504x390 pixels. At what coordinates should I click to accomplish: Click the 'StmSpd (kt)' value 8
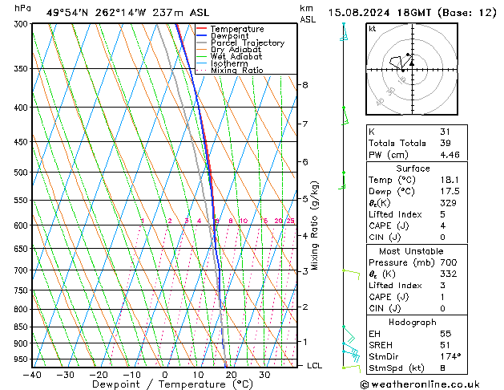click(442, 368)
